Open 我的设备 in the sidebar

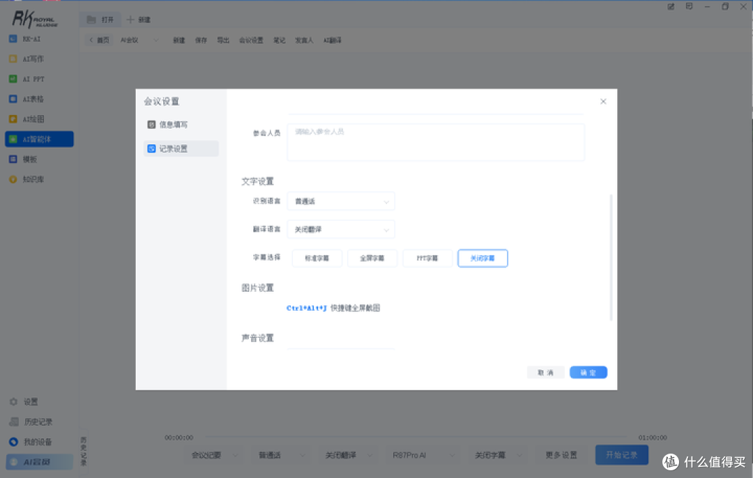pyautogui.click(x=31, y=442)
